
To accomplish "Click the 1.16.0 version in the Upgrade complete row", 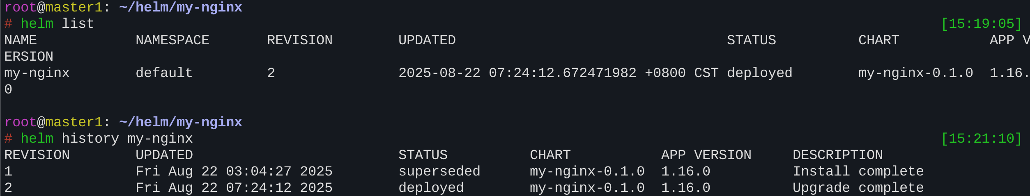I will click(685, 188).
